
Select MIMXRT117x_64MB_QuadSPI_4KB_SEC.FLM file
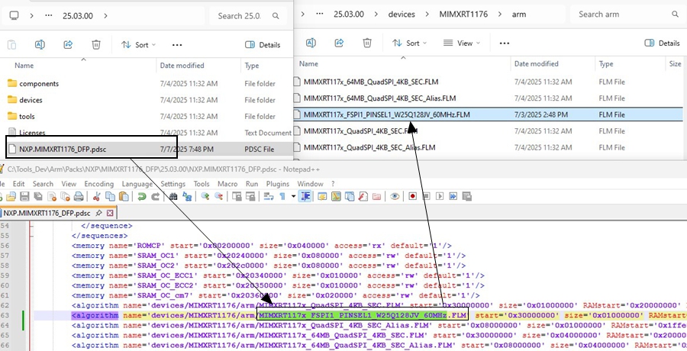pyautogui.click(x=371, y=82)
